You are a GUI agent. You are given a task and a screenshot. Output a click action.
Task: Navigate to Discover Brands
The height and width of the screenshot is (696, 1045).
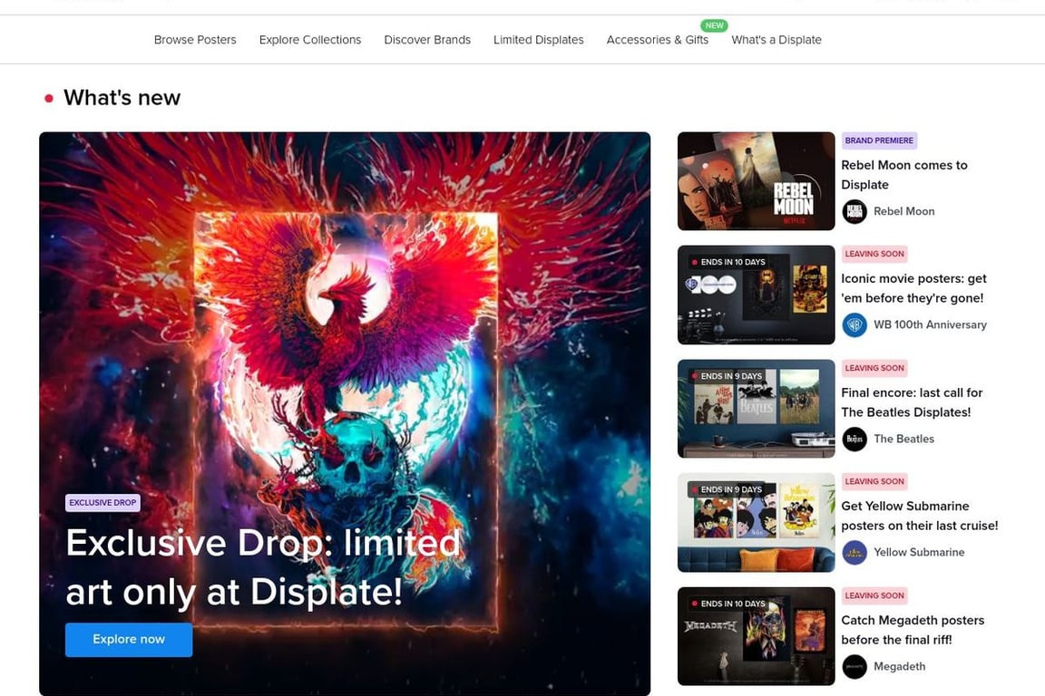pyautogui.click(x=426, y=39)
